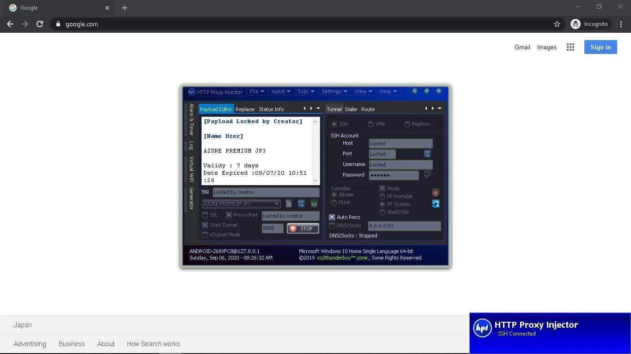
Task: Open Google apps grid
Action: (570, 47)
